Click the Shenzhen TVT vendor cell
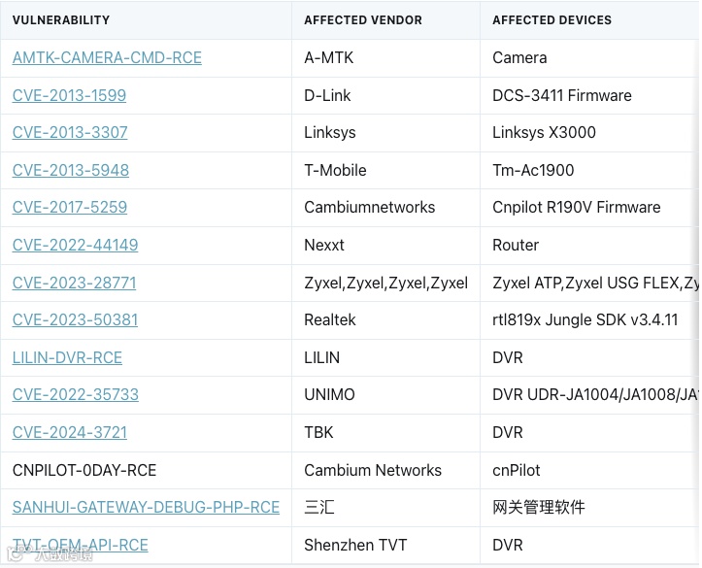This screenshot has height=568, width=702. [x=355, y=546]
